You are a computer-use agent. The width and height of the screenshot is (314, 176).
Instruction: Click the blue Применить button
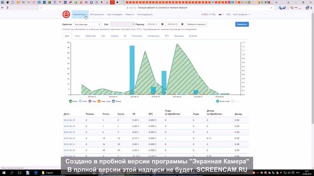(x=242, y=24)
